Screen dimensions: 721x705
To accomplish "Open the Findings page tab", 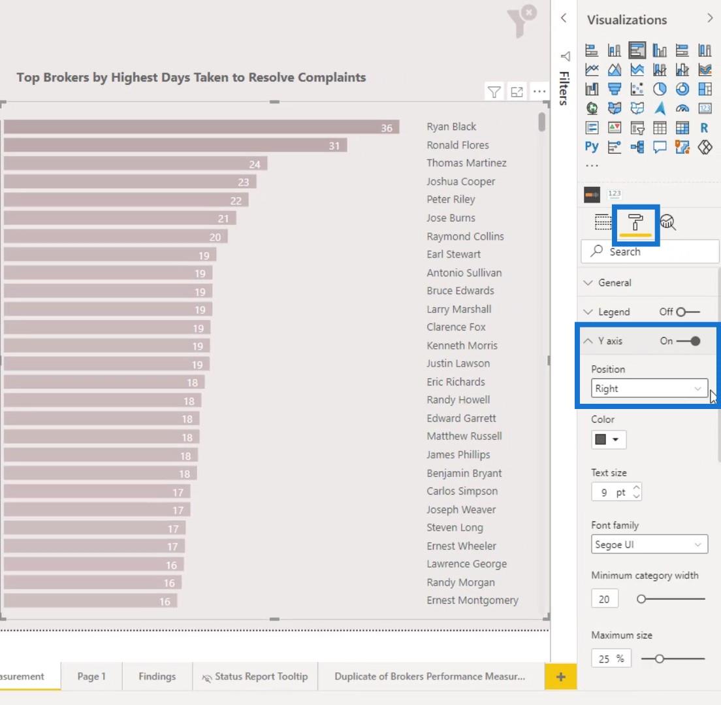I will pyautogui.click(x=157, y=676).
